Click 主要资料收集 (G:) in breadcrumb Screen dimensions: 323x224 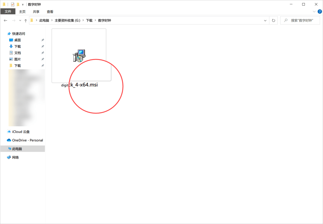click(x=67, y=20)
